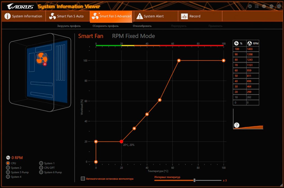Viewport: 284px width, 188px height.
Task: Click the CPU fan icon in case diagram
Action: click(42, 57)
